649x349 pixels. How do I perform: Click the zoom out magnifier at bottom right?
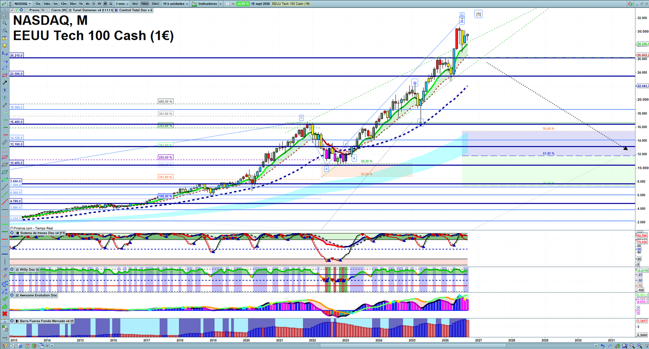[632, 346]
